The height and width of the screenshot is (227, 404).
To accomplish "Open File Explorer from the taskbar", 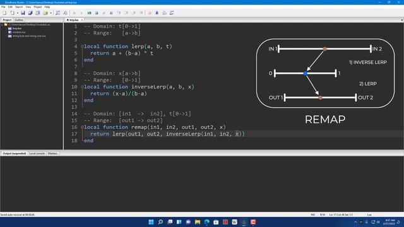I will coord(198,222).
